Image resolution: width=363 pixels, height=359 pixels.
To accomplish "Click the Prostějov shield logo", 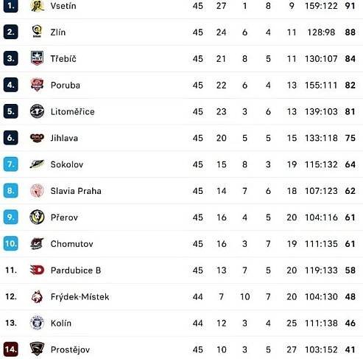I will 37,349.
